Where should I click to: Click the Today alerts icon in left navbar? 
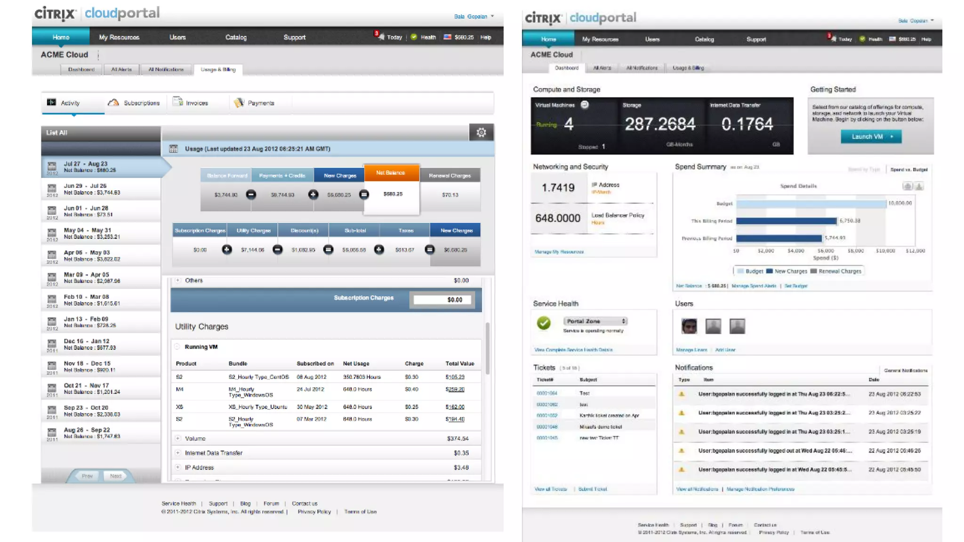coord(380,36)
